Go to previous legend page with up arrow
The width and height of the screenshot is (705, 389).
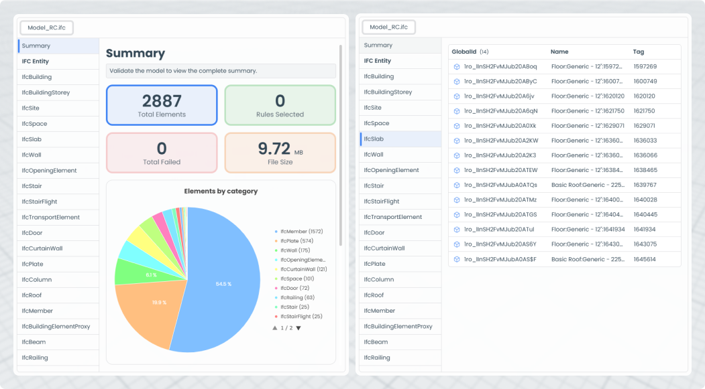coord(274,328)
